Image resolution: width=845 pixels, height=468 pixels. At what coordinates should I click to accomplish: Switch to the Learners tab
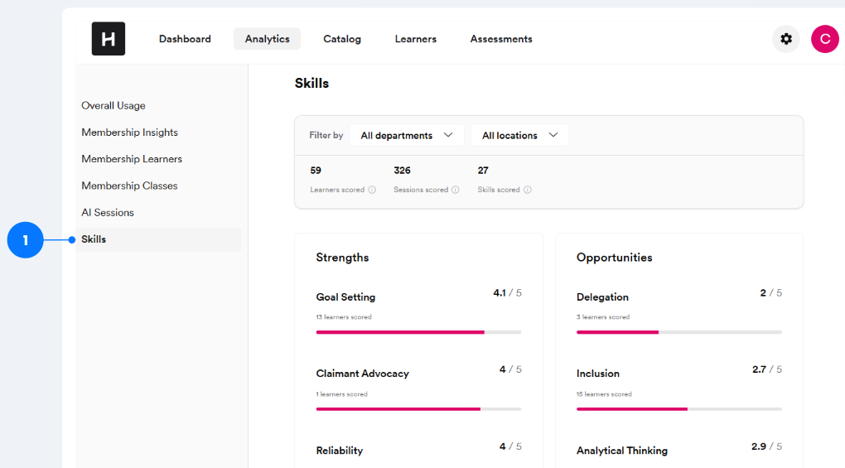(416, 39)
